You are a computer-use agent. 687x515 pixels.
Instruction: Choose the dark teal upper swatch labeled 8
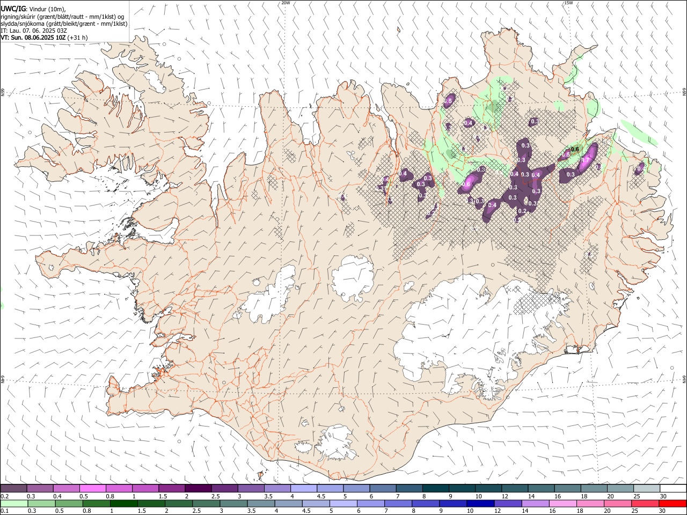[x=435, y=489]
